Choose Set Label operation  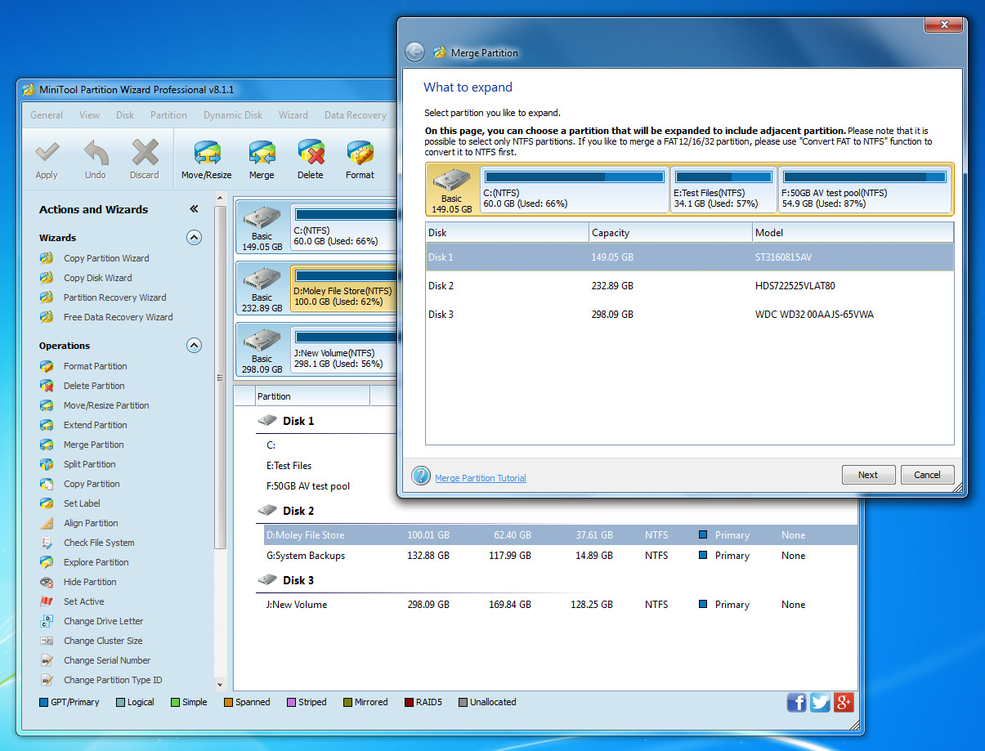coord(82,503)
